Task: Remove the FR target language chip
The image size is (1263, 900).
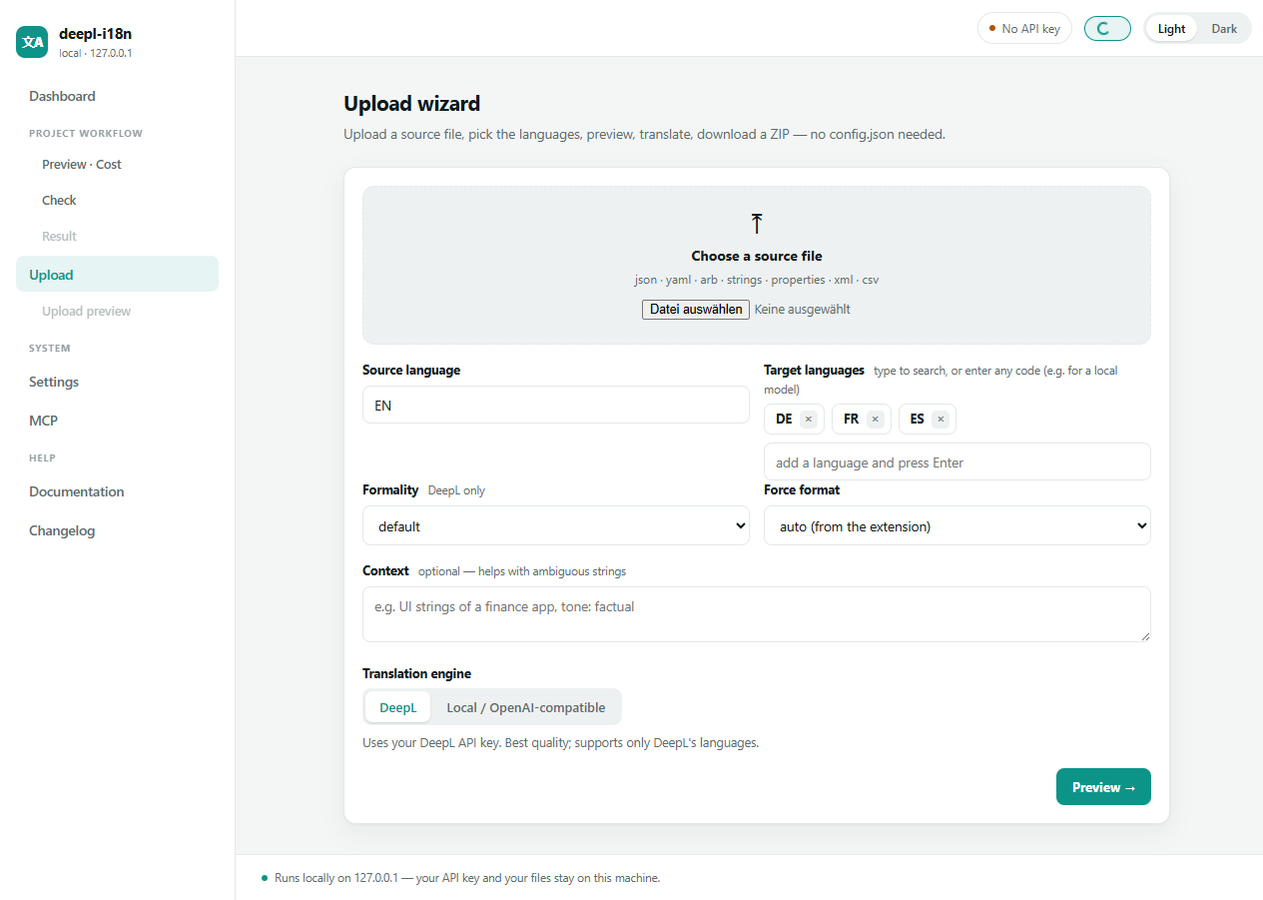Action: 876,420
